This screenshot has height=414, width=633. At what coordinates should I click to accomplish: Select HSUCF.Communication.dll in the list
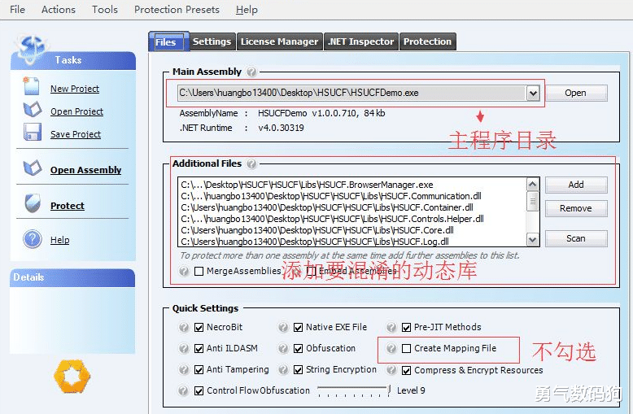click(352, 196)
